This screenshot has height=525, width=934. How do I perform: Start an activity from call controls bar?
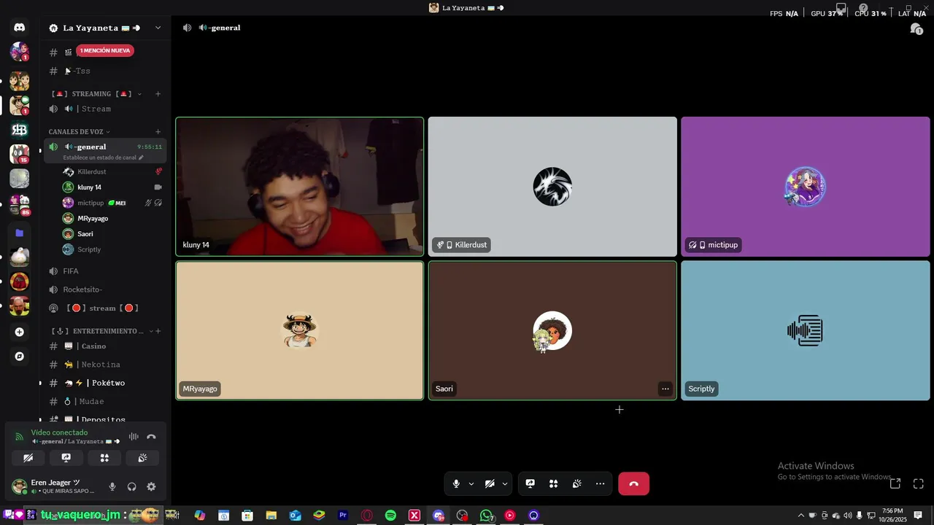click(x=554, y=483)
